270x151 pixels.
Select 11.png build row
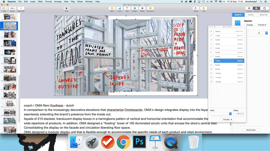pos(229,77)
